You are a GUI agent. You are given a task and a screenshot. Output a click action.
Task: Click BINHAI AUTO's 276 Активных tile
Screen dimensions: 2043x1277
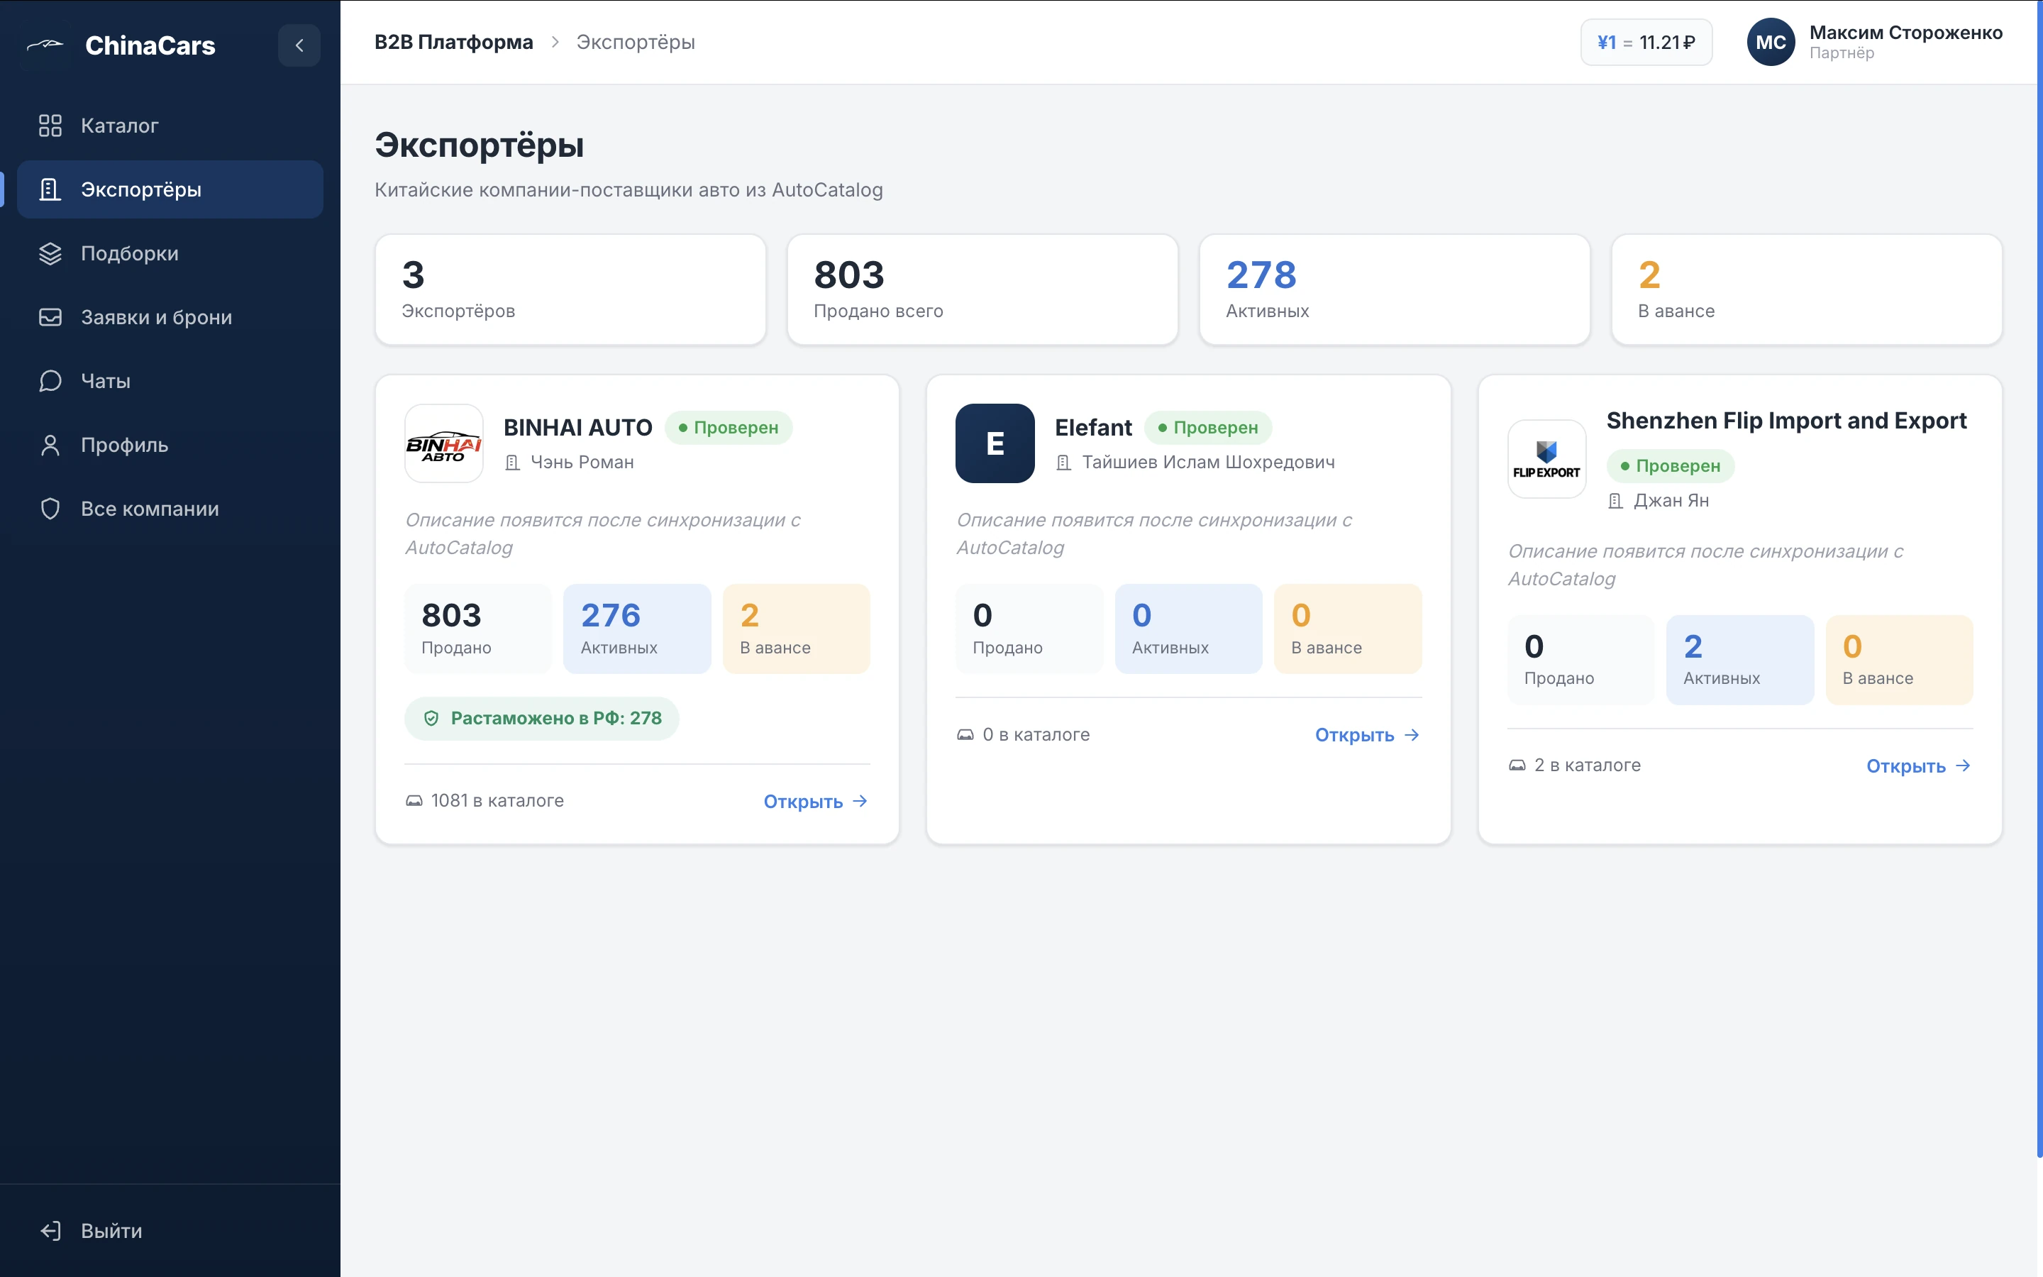pos(638,629)
